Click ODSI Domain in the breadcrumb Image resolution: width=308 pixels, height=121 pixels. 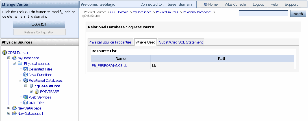pos(119,12)
